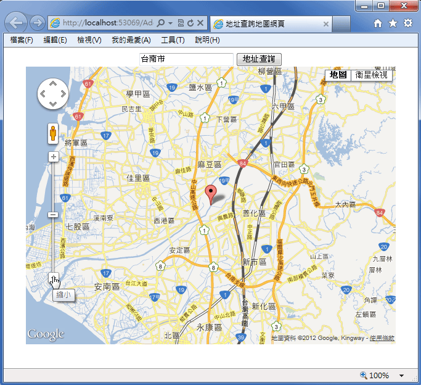Pan map left with arrow
The height and width of the screenshot is (385, 421).
point(43,94)
